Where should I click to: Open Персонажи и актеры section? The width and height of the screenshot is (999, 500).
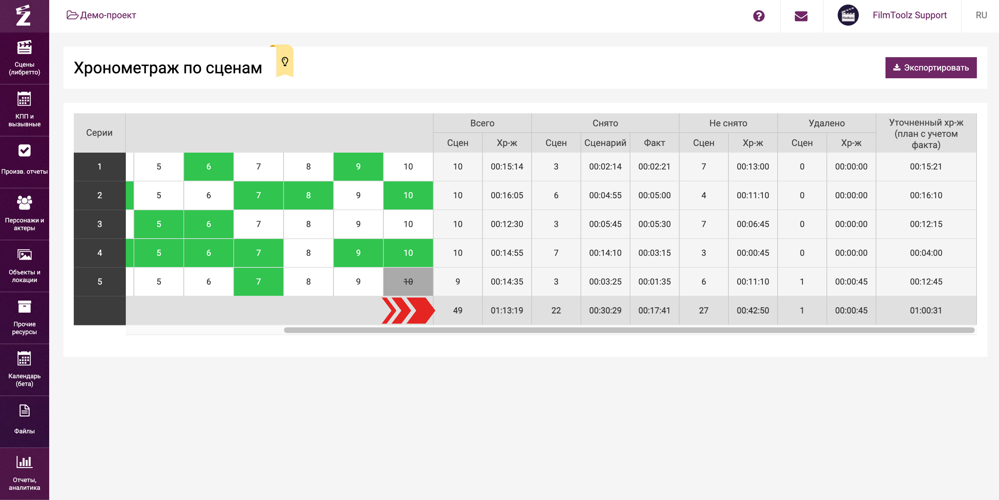point(24,213)
